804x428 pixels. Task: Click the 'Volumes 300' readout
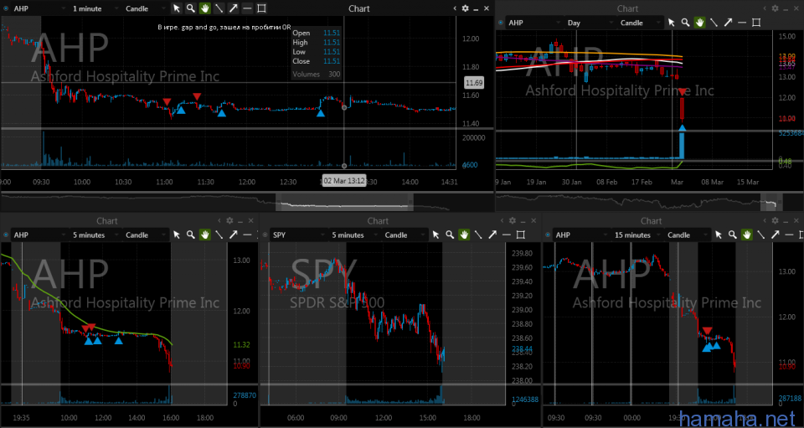coord(316,75)
